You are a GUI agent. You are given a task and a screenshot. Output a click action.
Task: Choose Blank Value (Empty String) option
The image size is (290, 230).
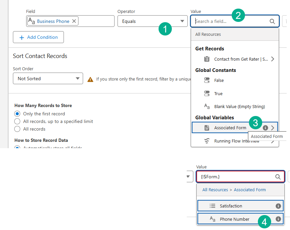[239, 106]
